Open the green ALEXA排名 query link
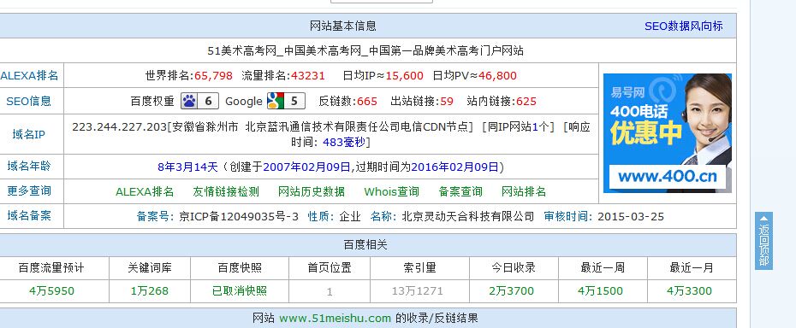Screen dimensions: 796x328 pos(145,191)
